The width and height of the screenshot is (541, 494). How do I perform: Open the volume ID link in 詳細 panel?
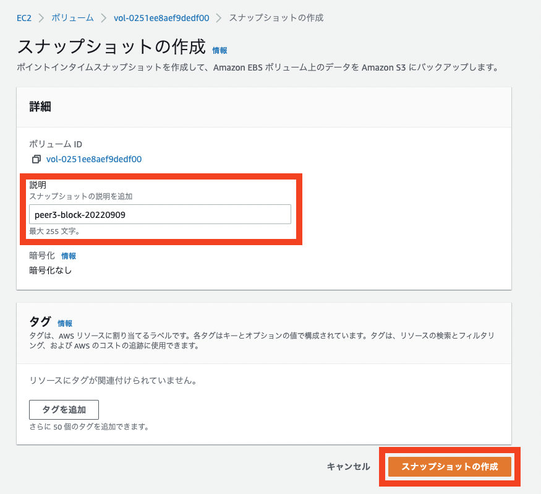click(x=94, y=159)
